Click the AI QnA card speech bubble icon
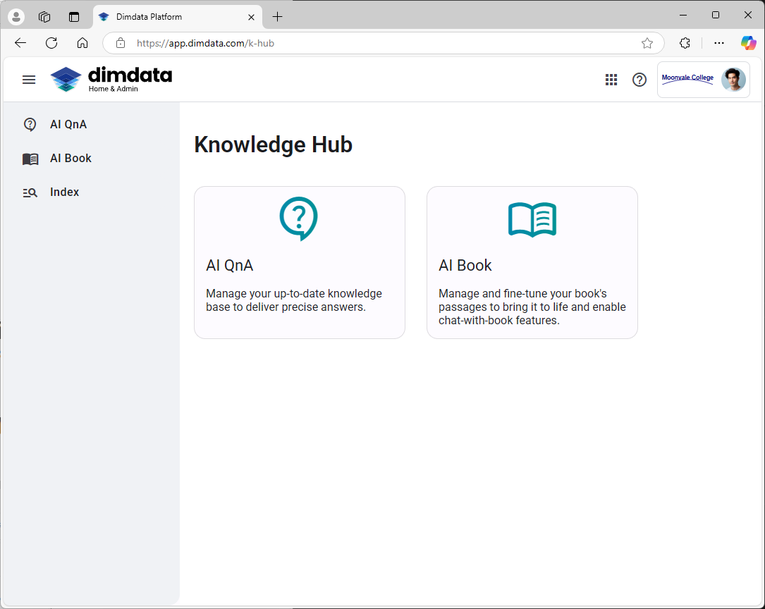This screenshot has height=609, width=765. click(299, 219)
